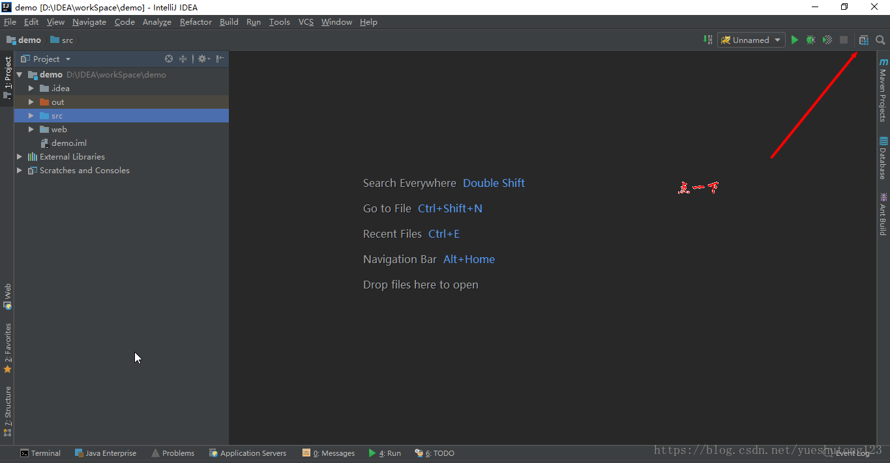
Task: Open the Unnamed run configuration dropdown
Action: tap(752, 40)
